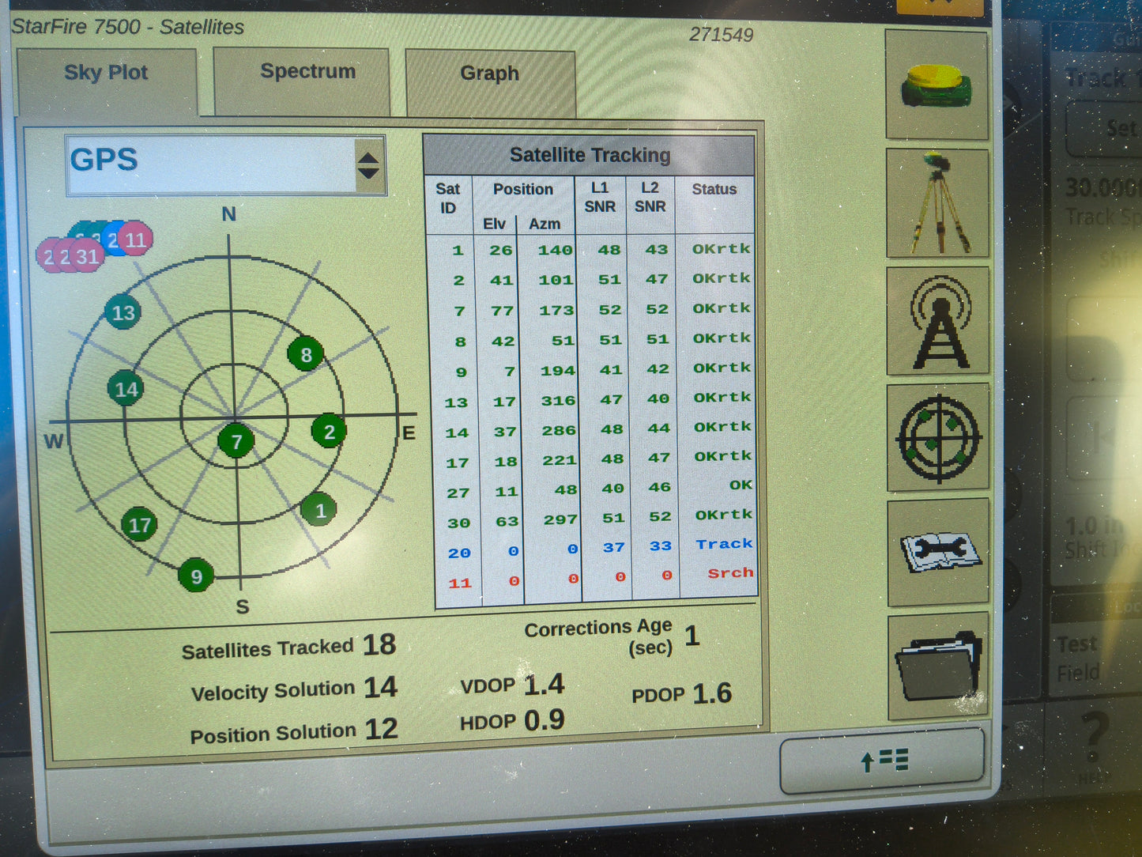Image resolution: width=1142 pixels, height=857 pixels.
Task: Select the Sky Plot tab
Action: pyautogui.click(x=106, y=73)
